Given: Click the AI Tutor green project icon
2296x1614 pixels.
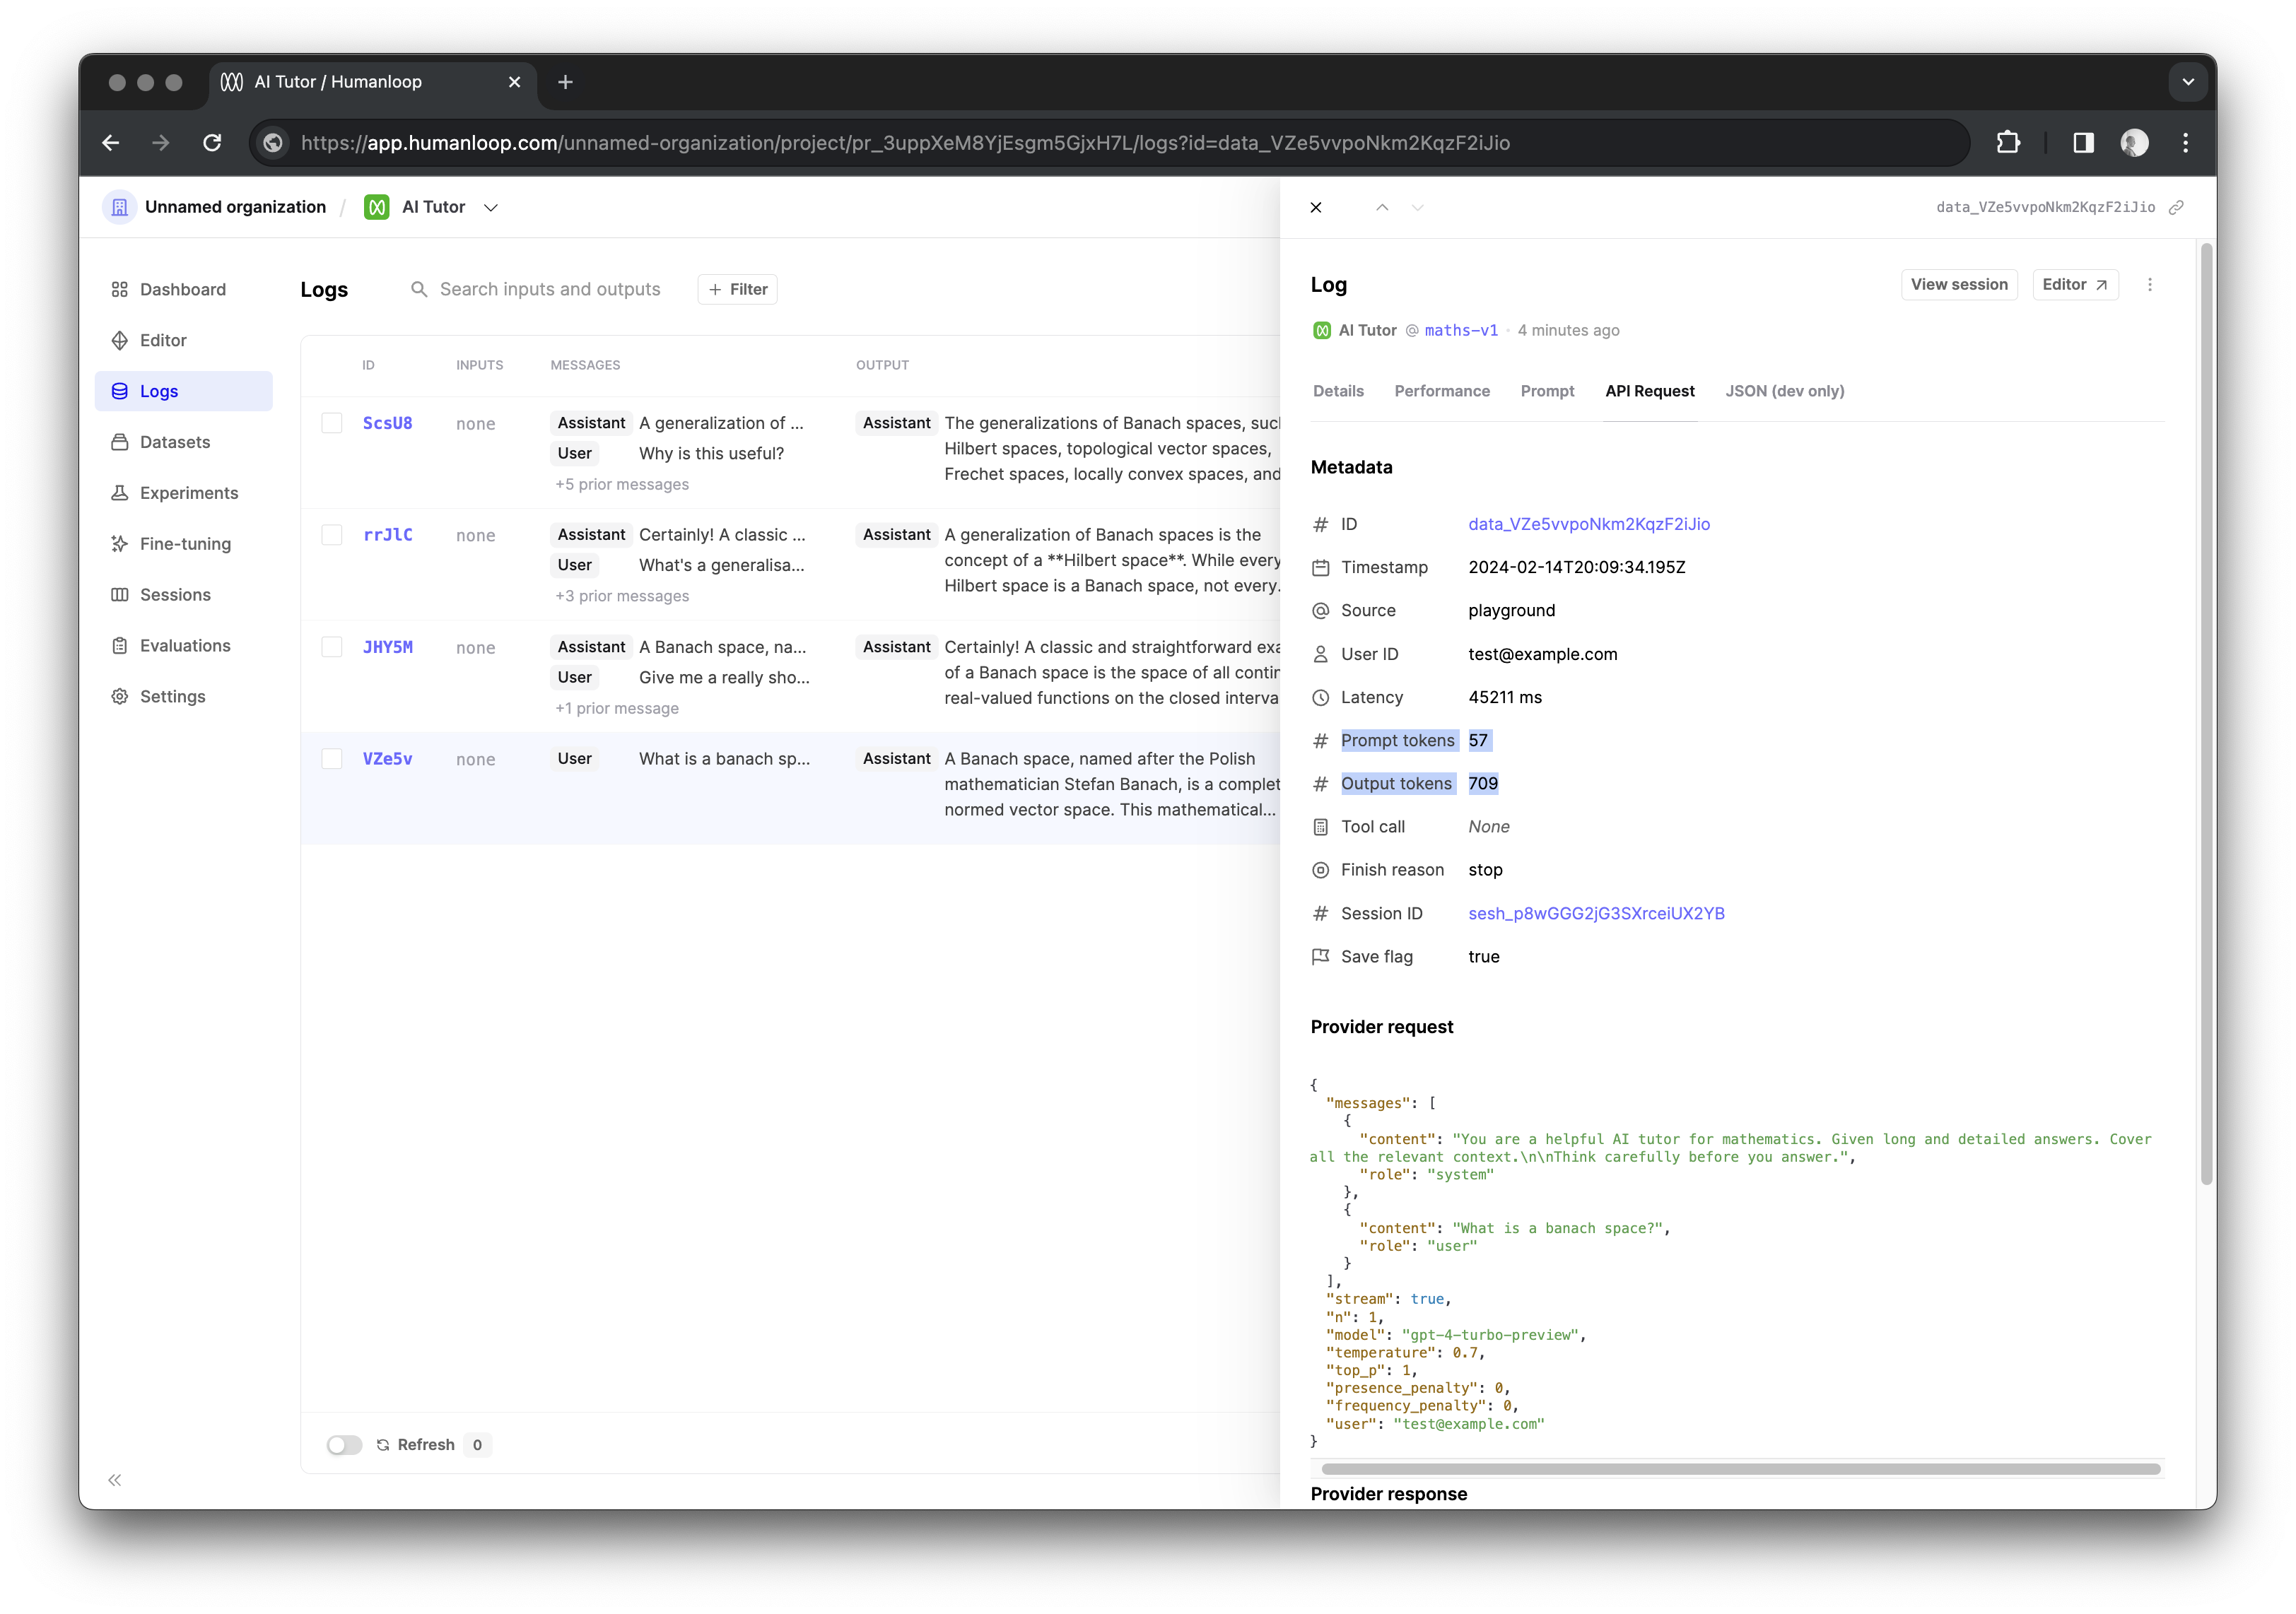Looking at the screenshot, I should click(x=377, y=207).
